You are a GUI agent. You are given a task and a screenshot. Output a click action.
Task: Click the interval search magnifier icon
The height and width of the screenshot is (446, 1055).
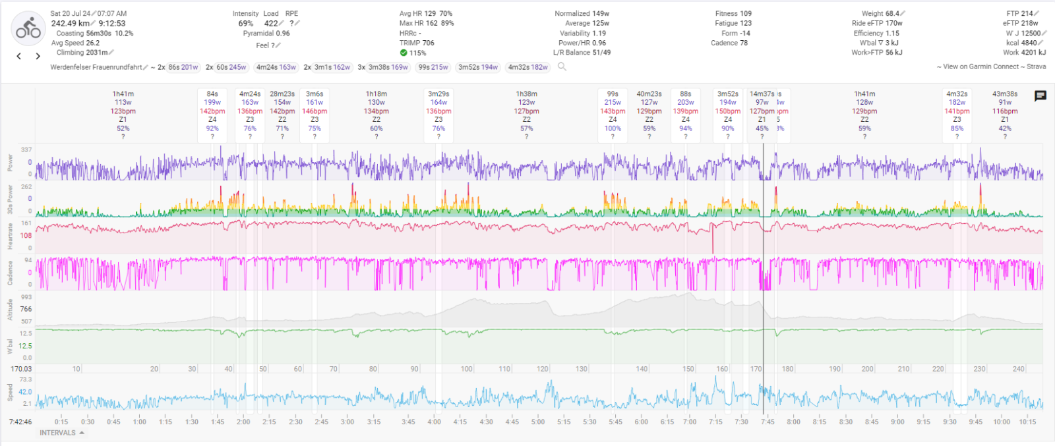click(562, 67)
